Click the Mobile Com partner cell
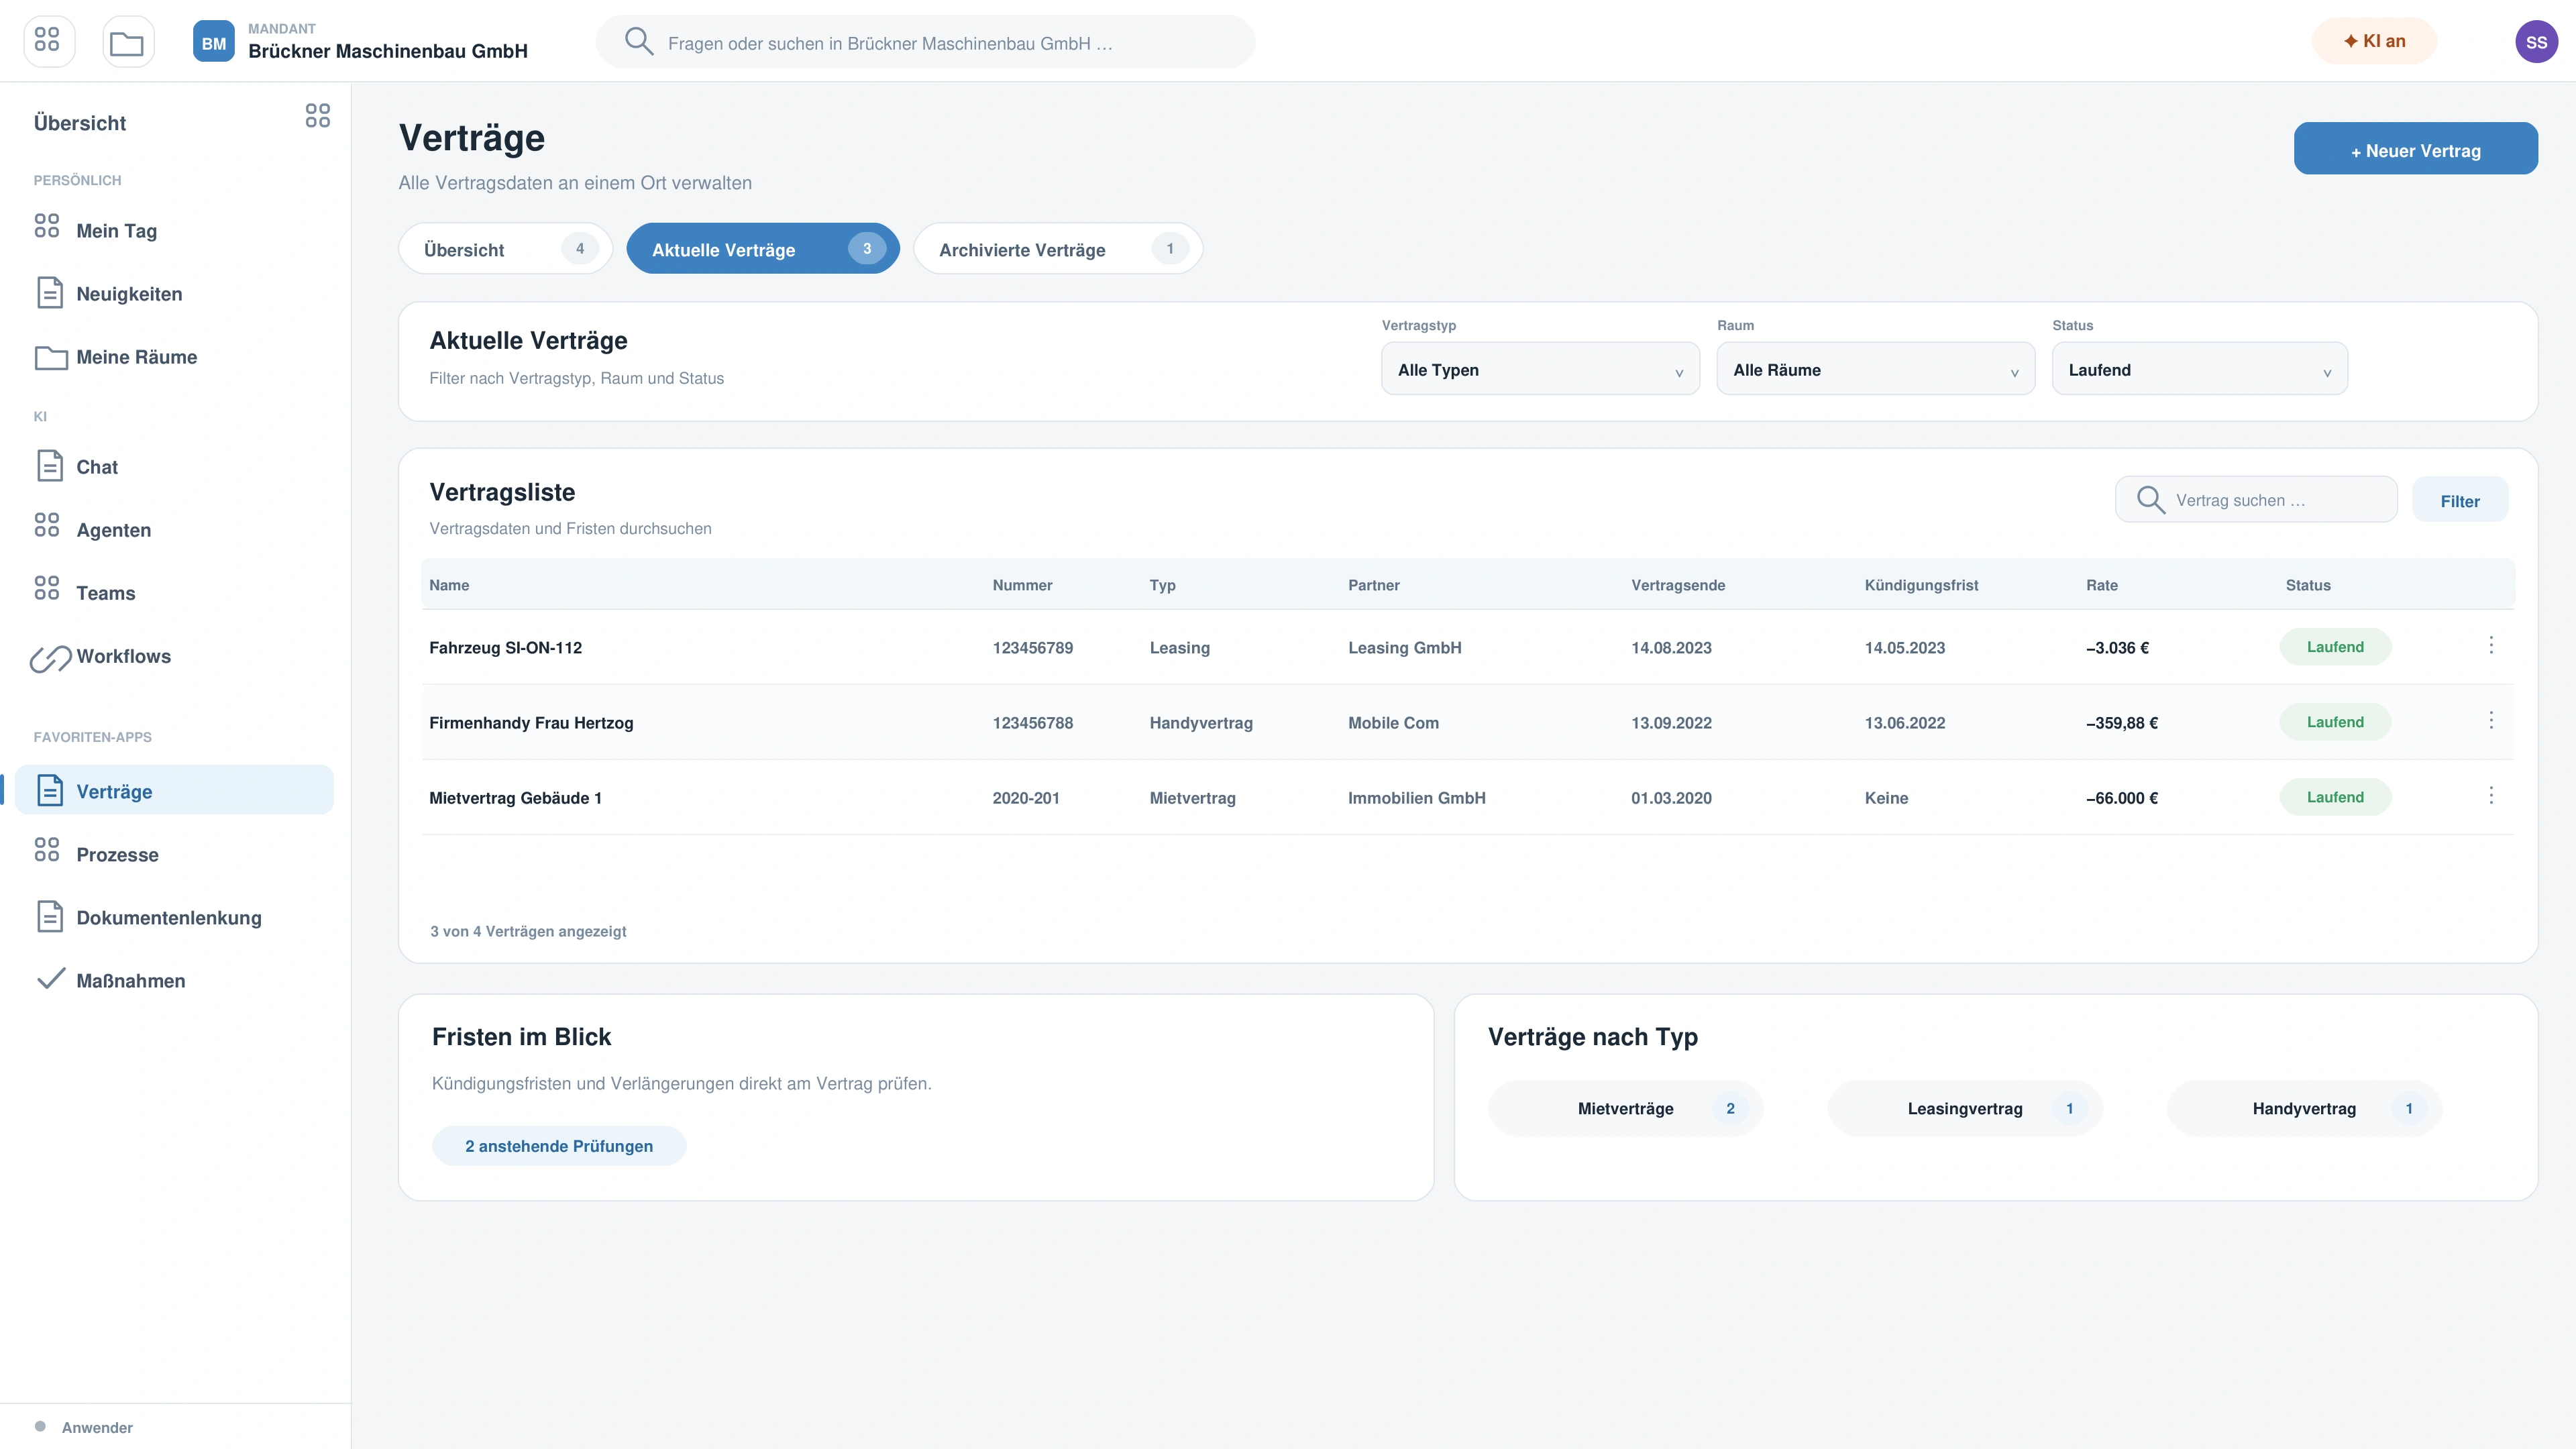2576x1449 pixels. (x=1393, y=722)
